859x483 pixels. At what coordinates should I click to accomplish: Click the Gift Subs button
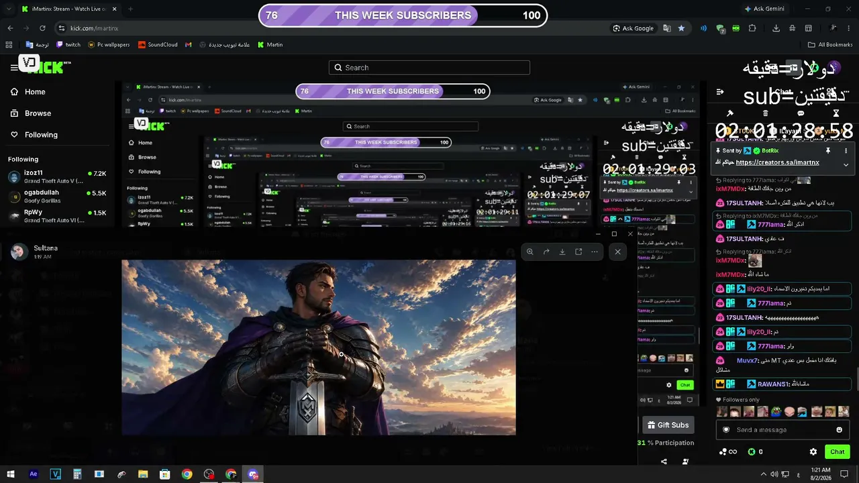point(668,425)
